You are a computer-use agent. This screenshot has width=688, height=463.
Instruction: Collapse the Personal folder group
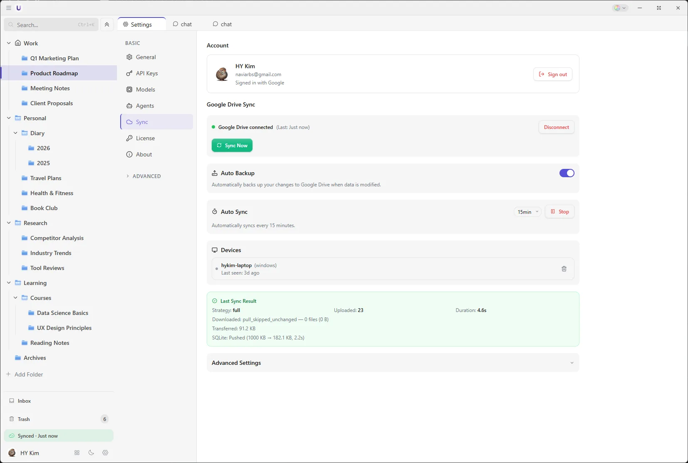pos(8,118)
